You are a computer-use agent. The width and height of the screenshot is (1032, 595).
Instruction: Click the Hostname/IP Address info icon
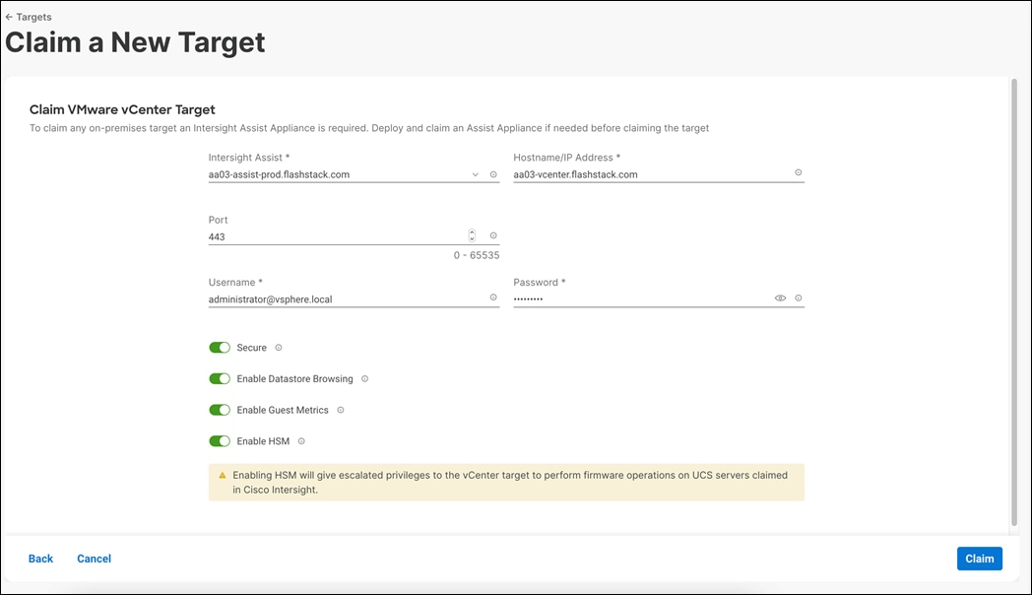[798, 170]
